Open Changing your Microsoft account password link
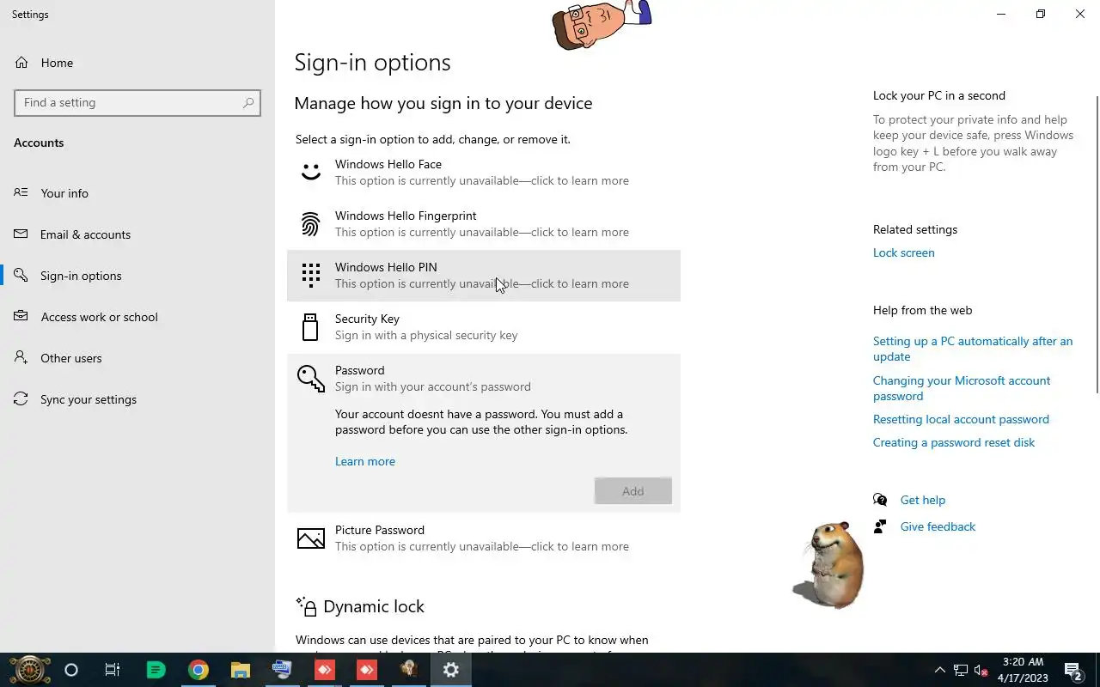This screenshot has height=687, width=1100. 962,388
